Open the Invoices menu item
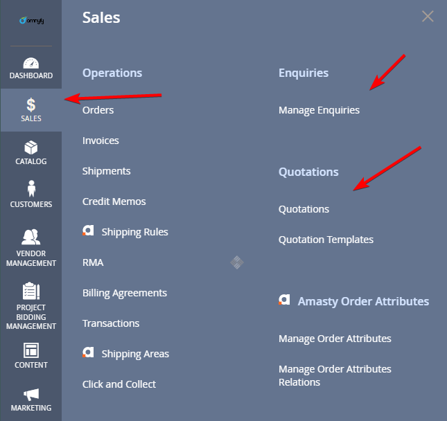Screen dimensions: 447x421 [100, 141]
